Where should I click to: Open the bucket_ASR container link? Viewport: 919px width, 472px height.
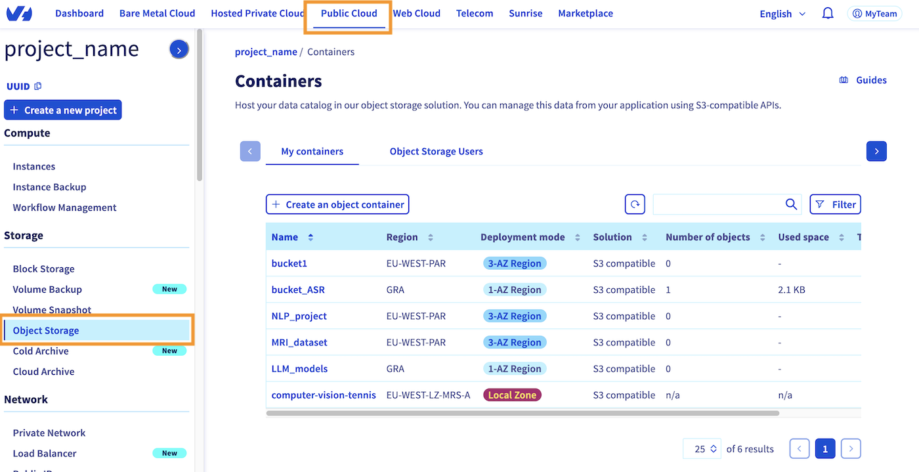[298, 290]
